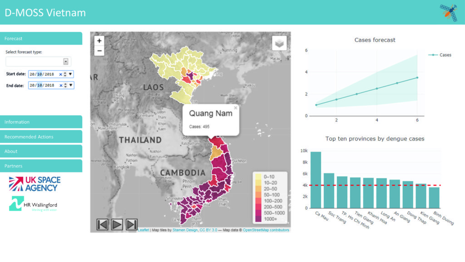Adjust the Start date spinner
465x262 pixels.
click(x=65, y=74)
